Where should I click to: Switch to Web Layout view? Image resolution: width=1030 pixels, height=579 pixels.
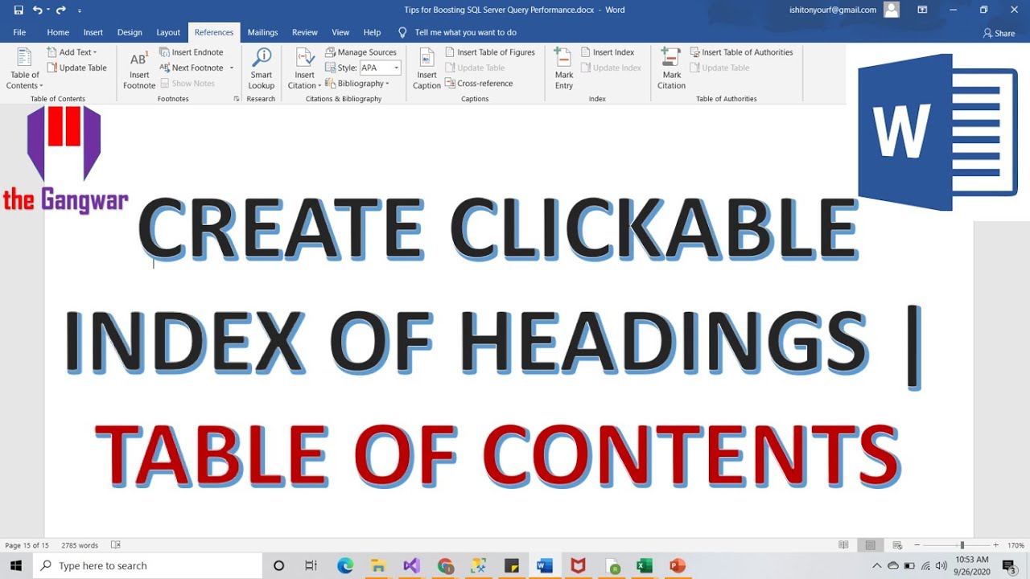897,545
